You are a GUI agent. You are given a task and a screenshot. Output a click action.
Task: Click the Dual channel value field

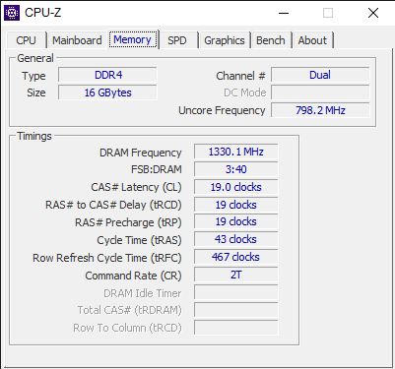[320, 75]
